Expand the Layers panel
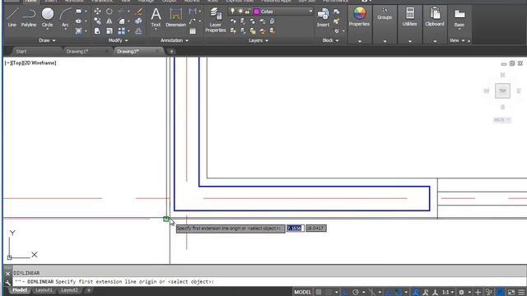 (x=259, y=40)
